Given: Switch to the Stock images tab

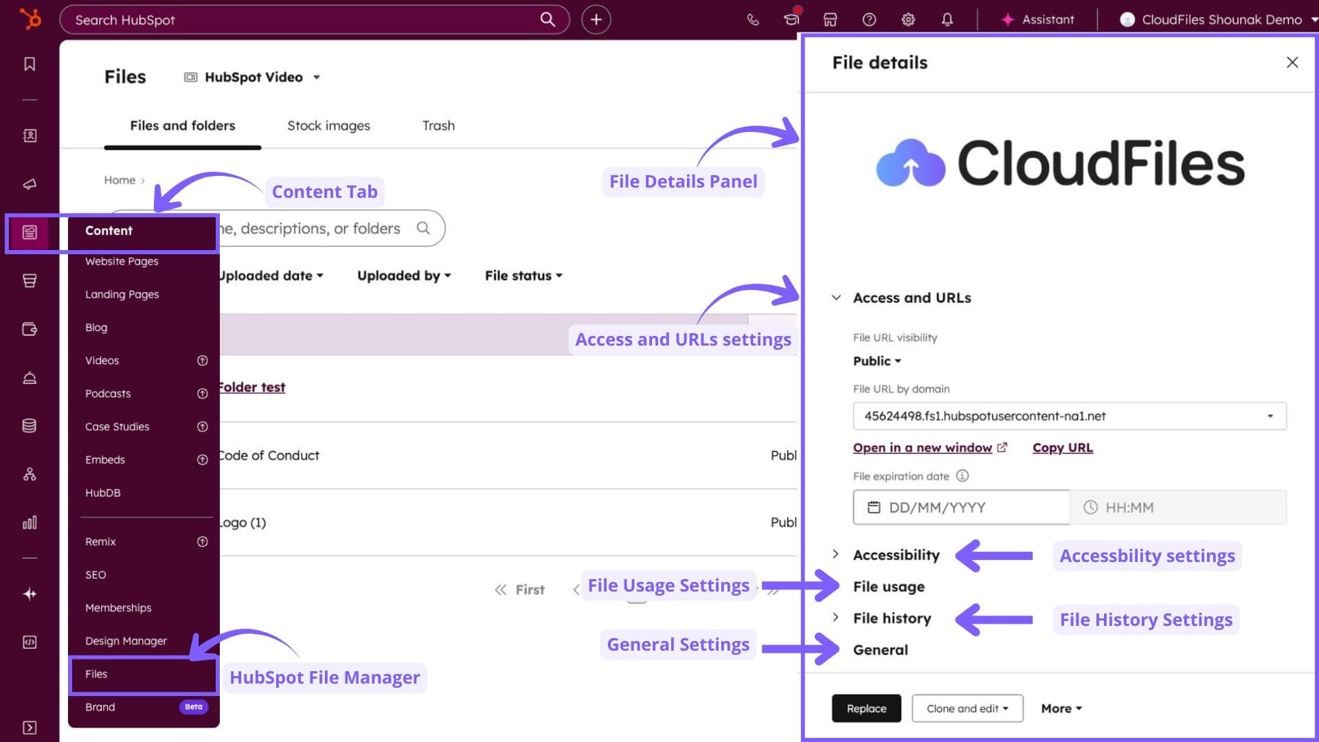Looking at the screenshot, I should tap(328, 125).
